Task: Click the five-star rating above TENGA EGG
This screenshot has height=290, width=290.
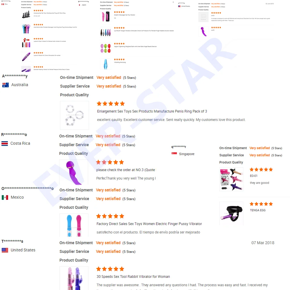Action: coord(261,204)
